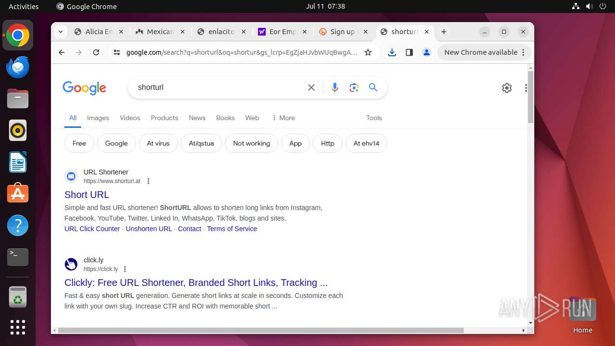The height and width of the screenshot is (346, 615).
Task: Open a new Chrome tab
Action: point(444,32)
